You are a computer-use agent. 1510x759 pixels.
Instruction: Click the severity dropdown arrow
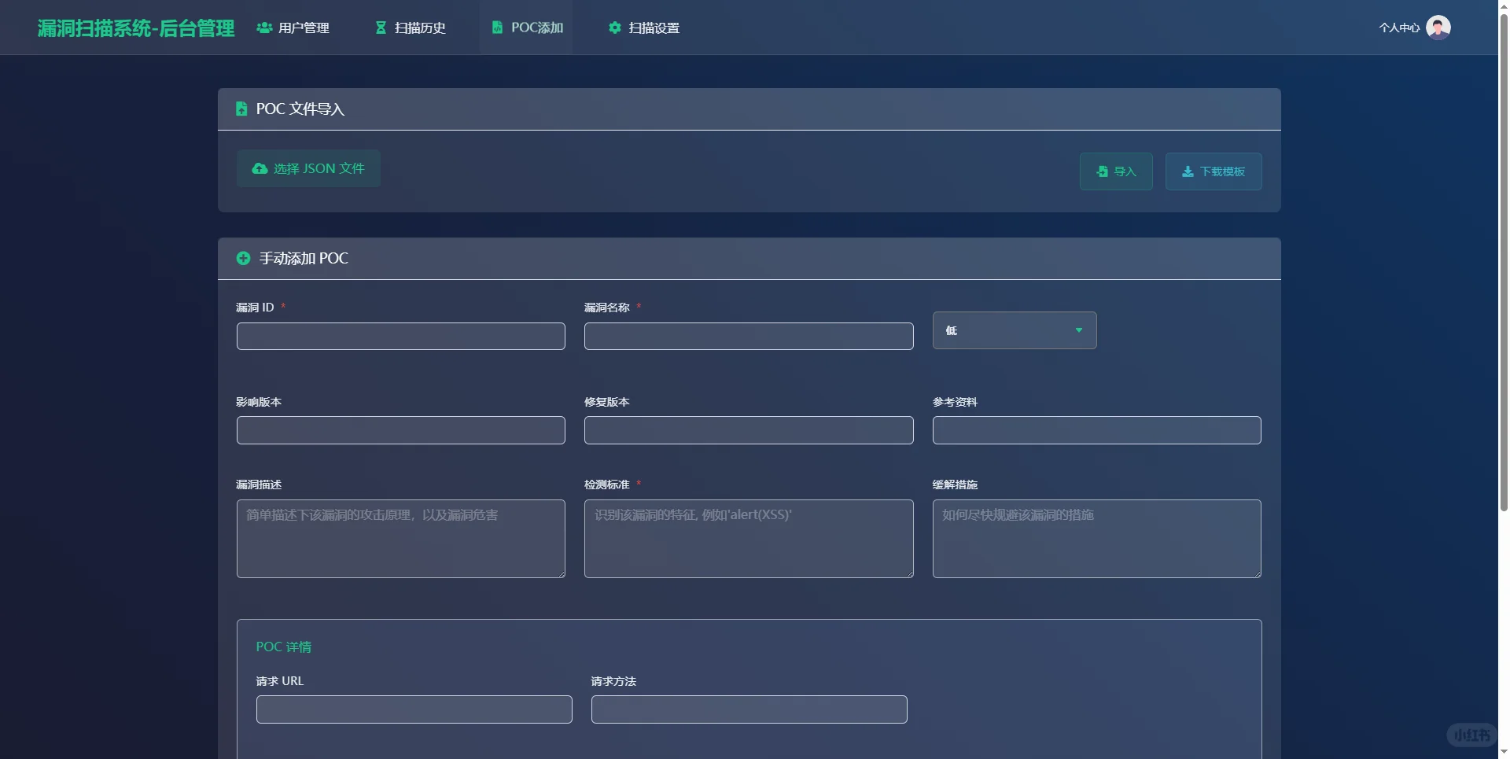1079,330
